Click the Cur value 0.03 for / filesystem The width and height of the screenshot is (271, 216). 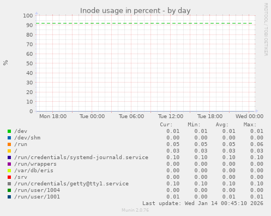(x=173, y=151)
